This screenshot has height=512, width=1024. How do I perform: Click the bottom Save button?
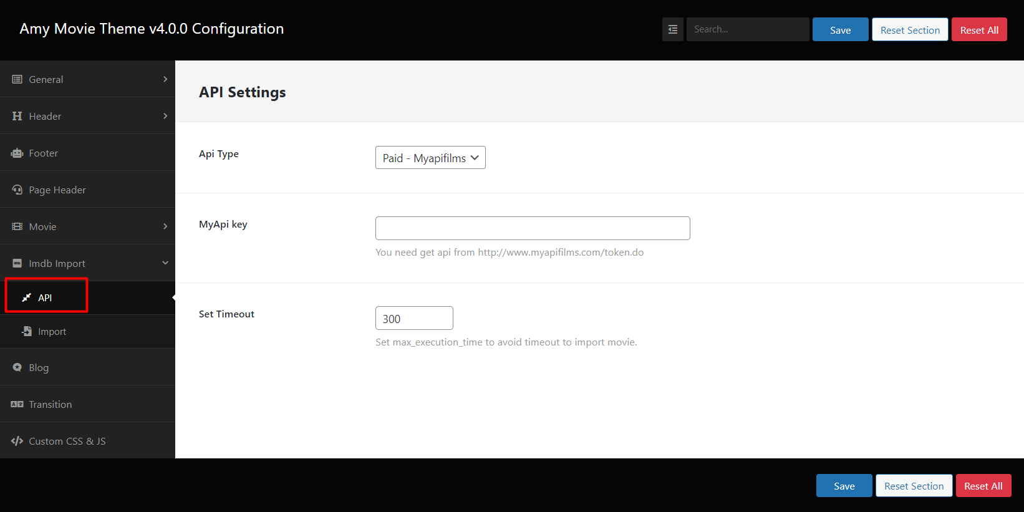pyautogui.click(x=844, y=486)
